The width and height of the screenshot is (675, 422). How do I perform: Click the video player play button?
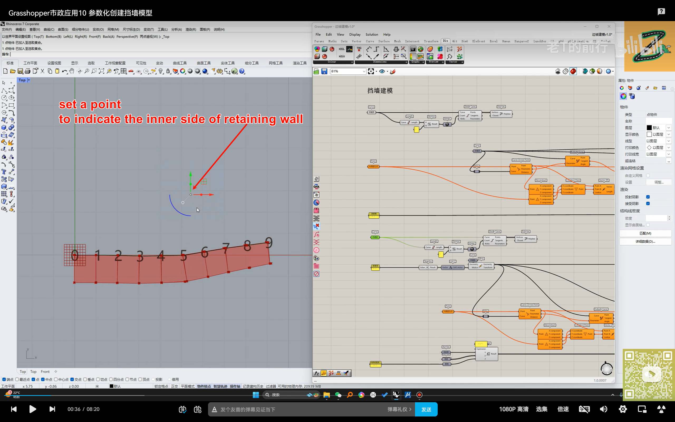point(33,409)
